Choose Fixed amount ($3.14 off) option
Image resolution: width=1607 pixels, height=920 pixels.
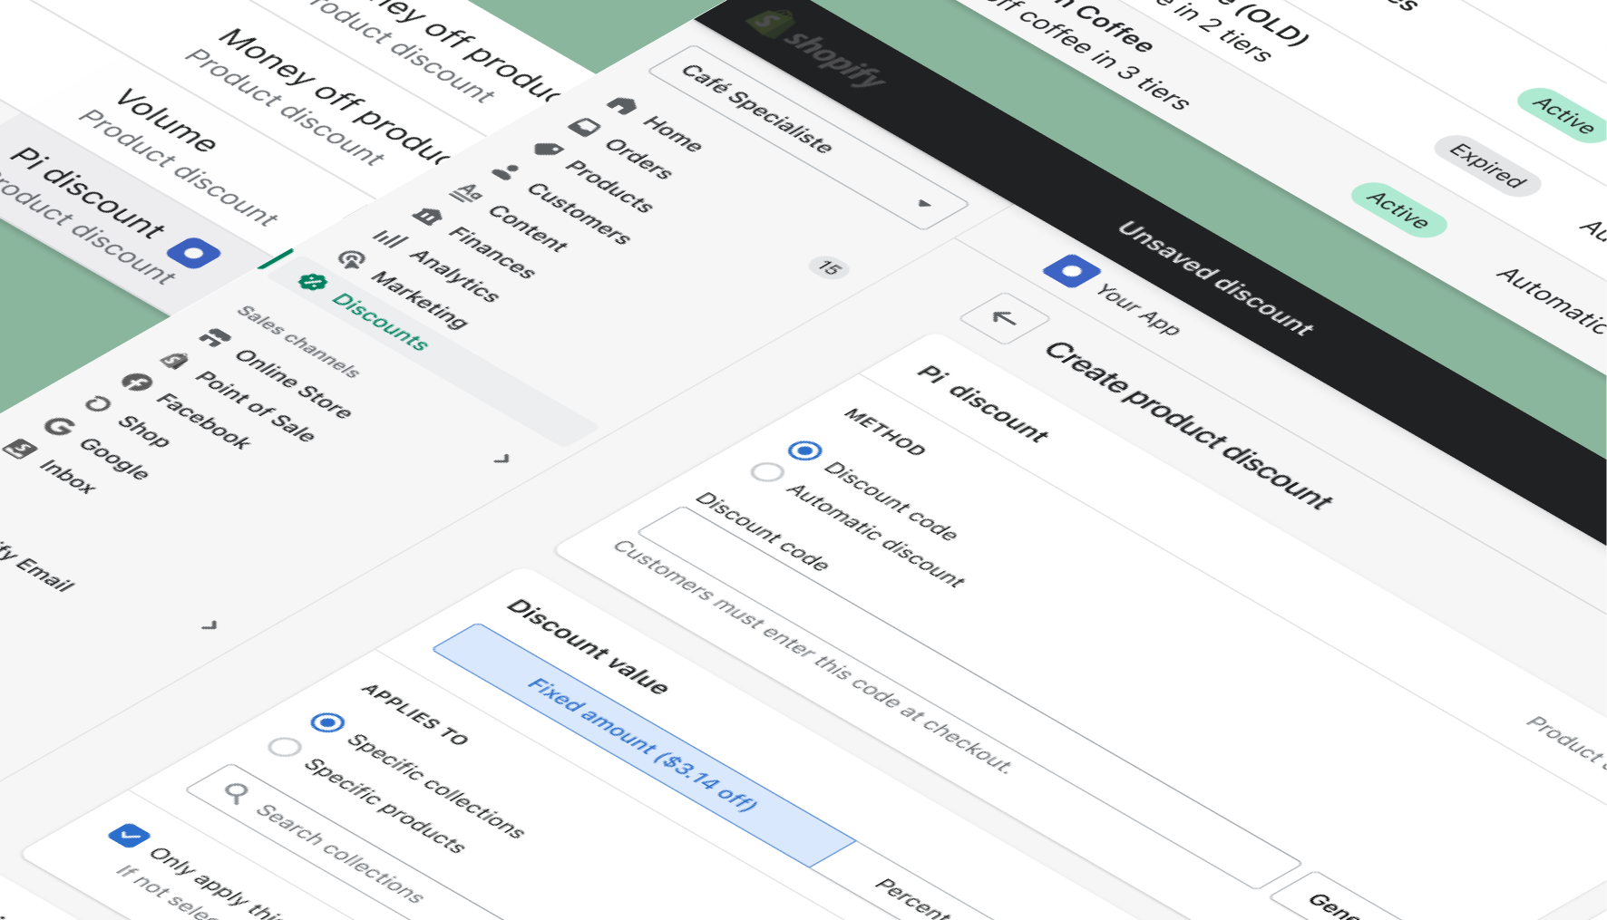[x=644, y=745]
